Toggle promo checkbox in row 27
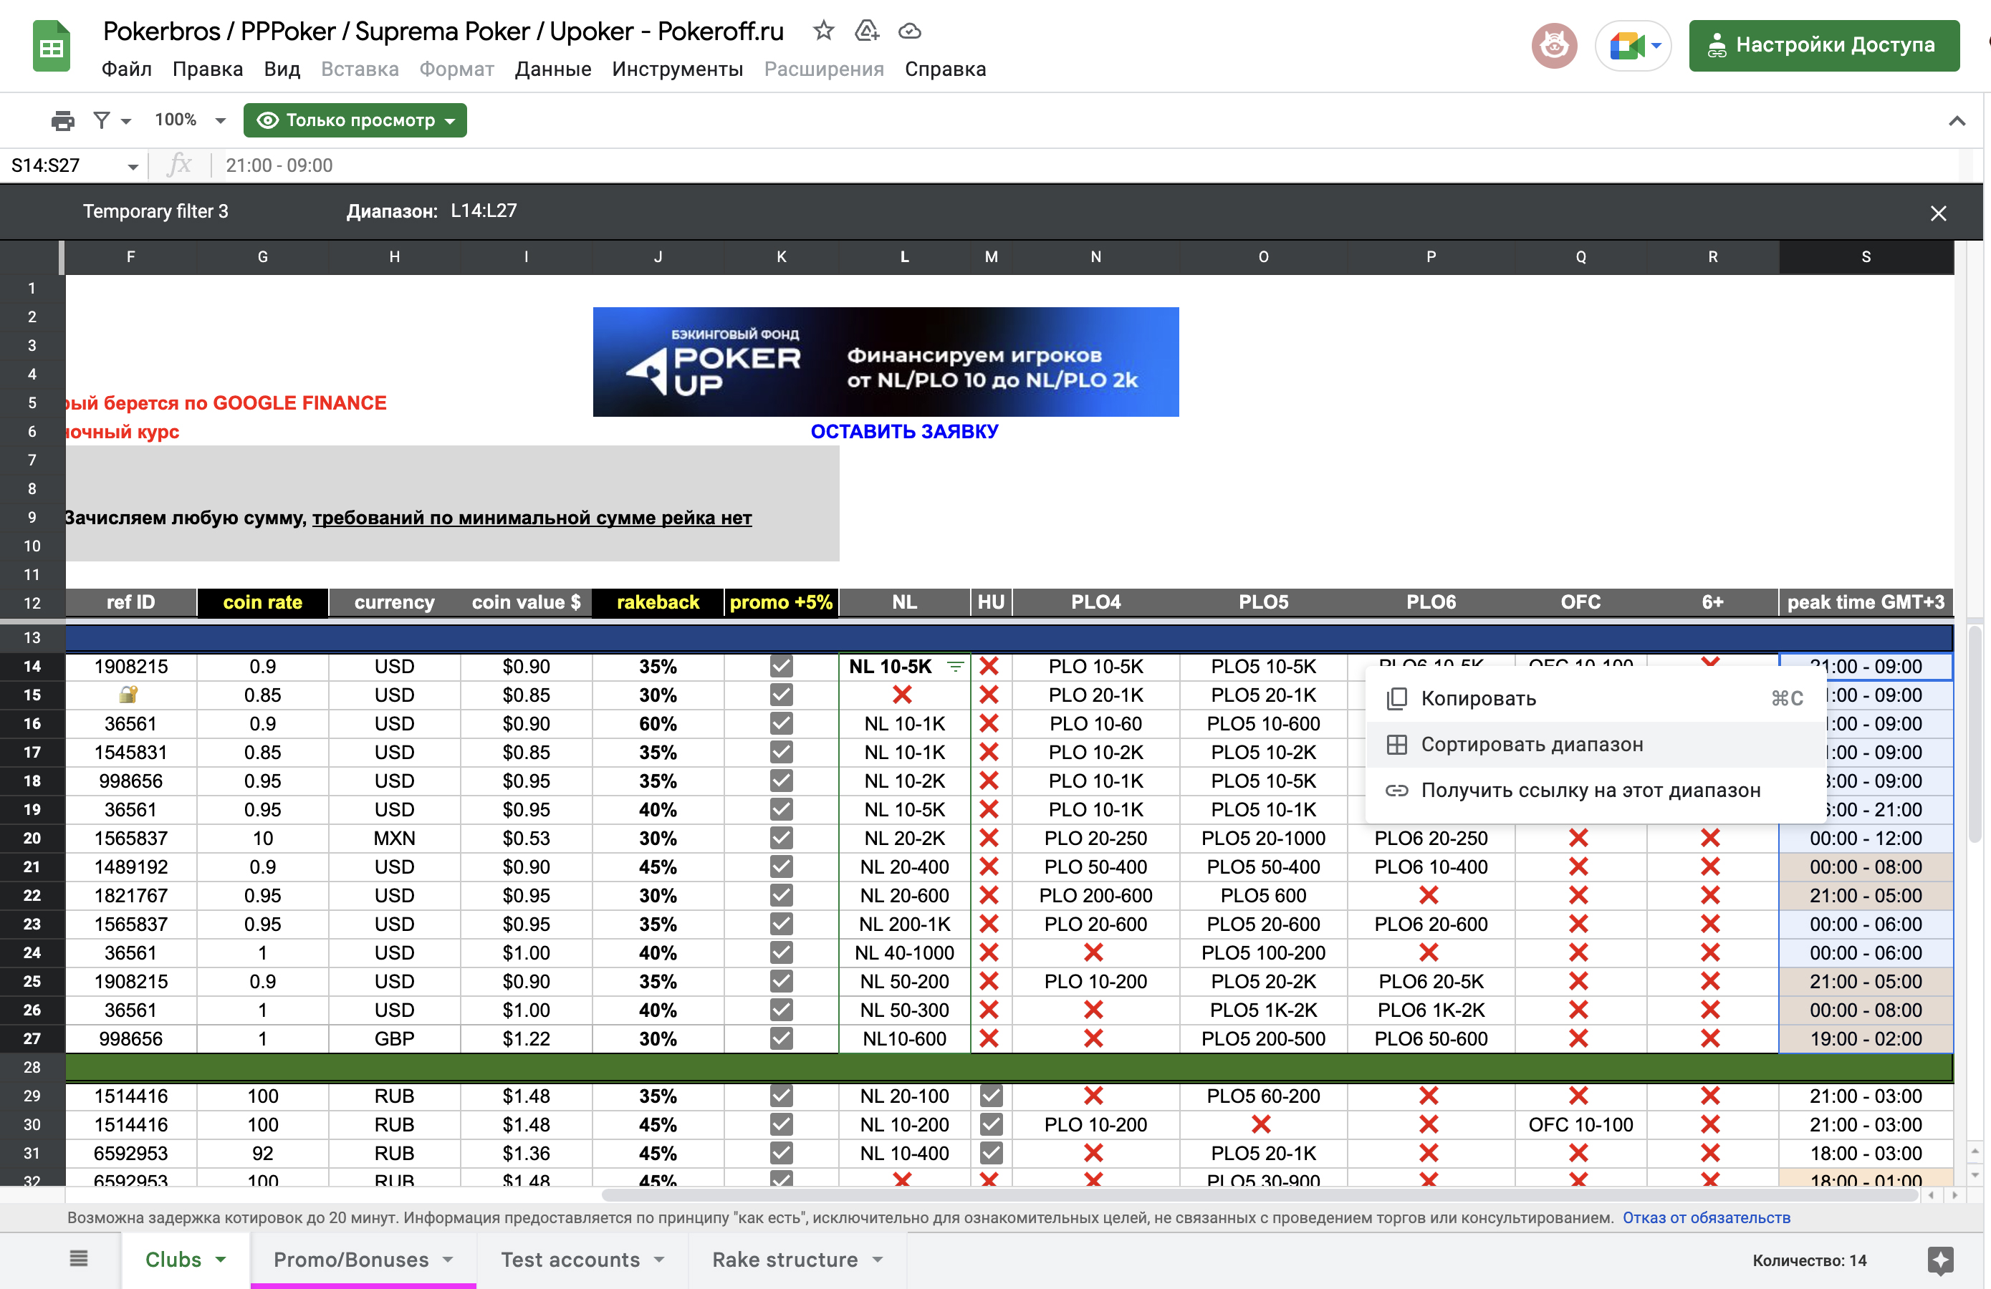 (x=780, y=1038)
